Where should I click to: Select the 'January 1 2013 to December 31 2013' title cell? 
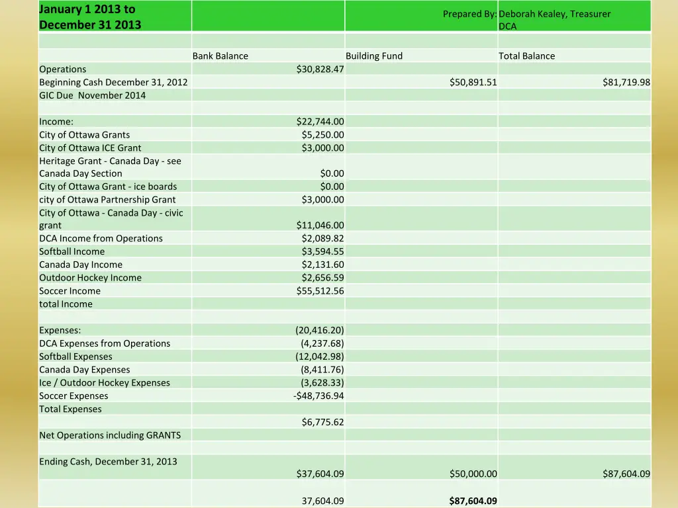coord(115,16)
